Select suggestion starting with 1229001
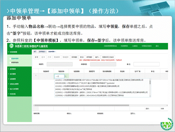175x132 pixels. coord(102,92)
